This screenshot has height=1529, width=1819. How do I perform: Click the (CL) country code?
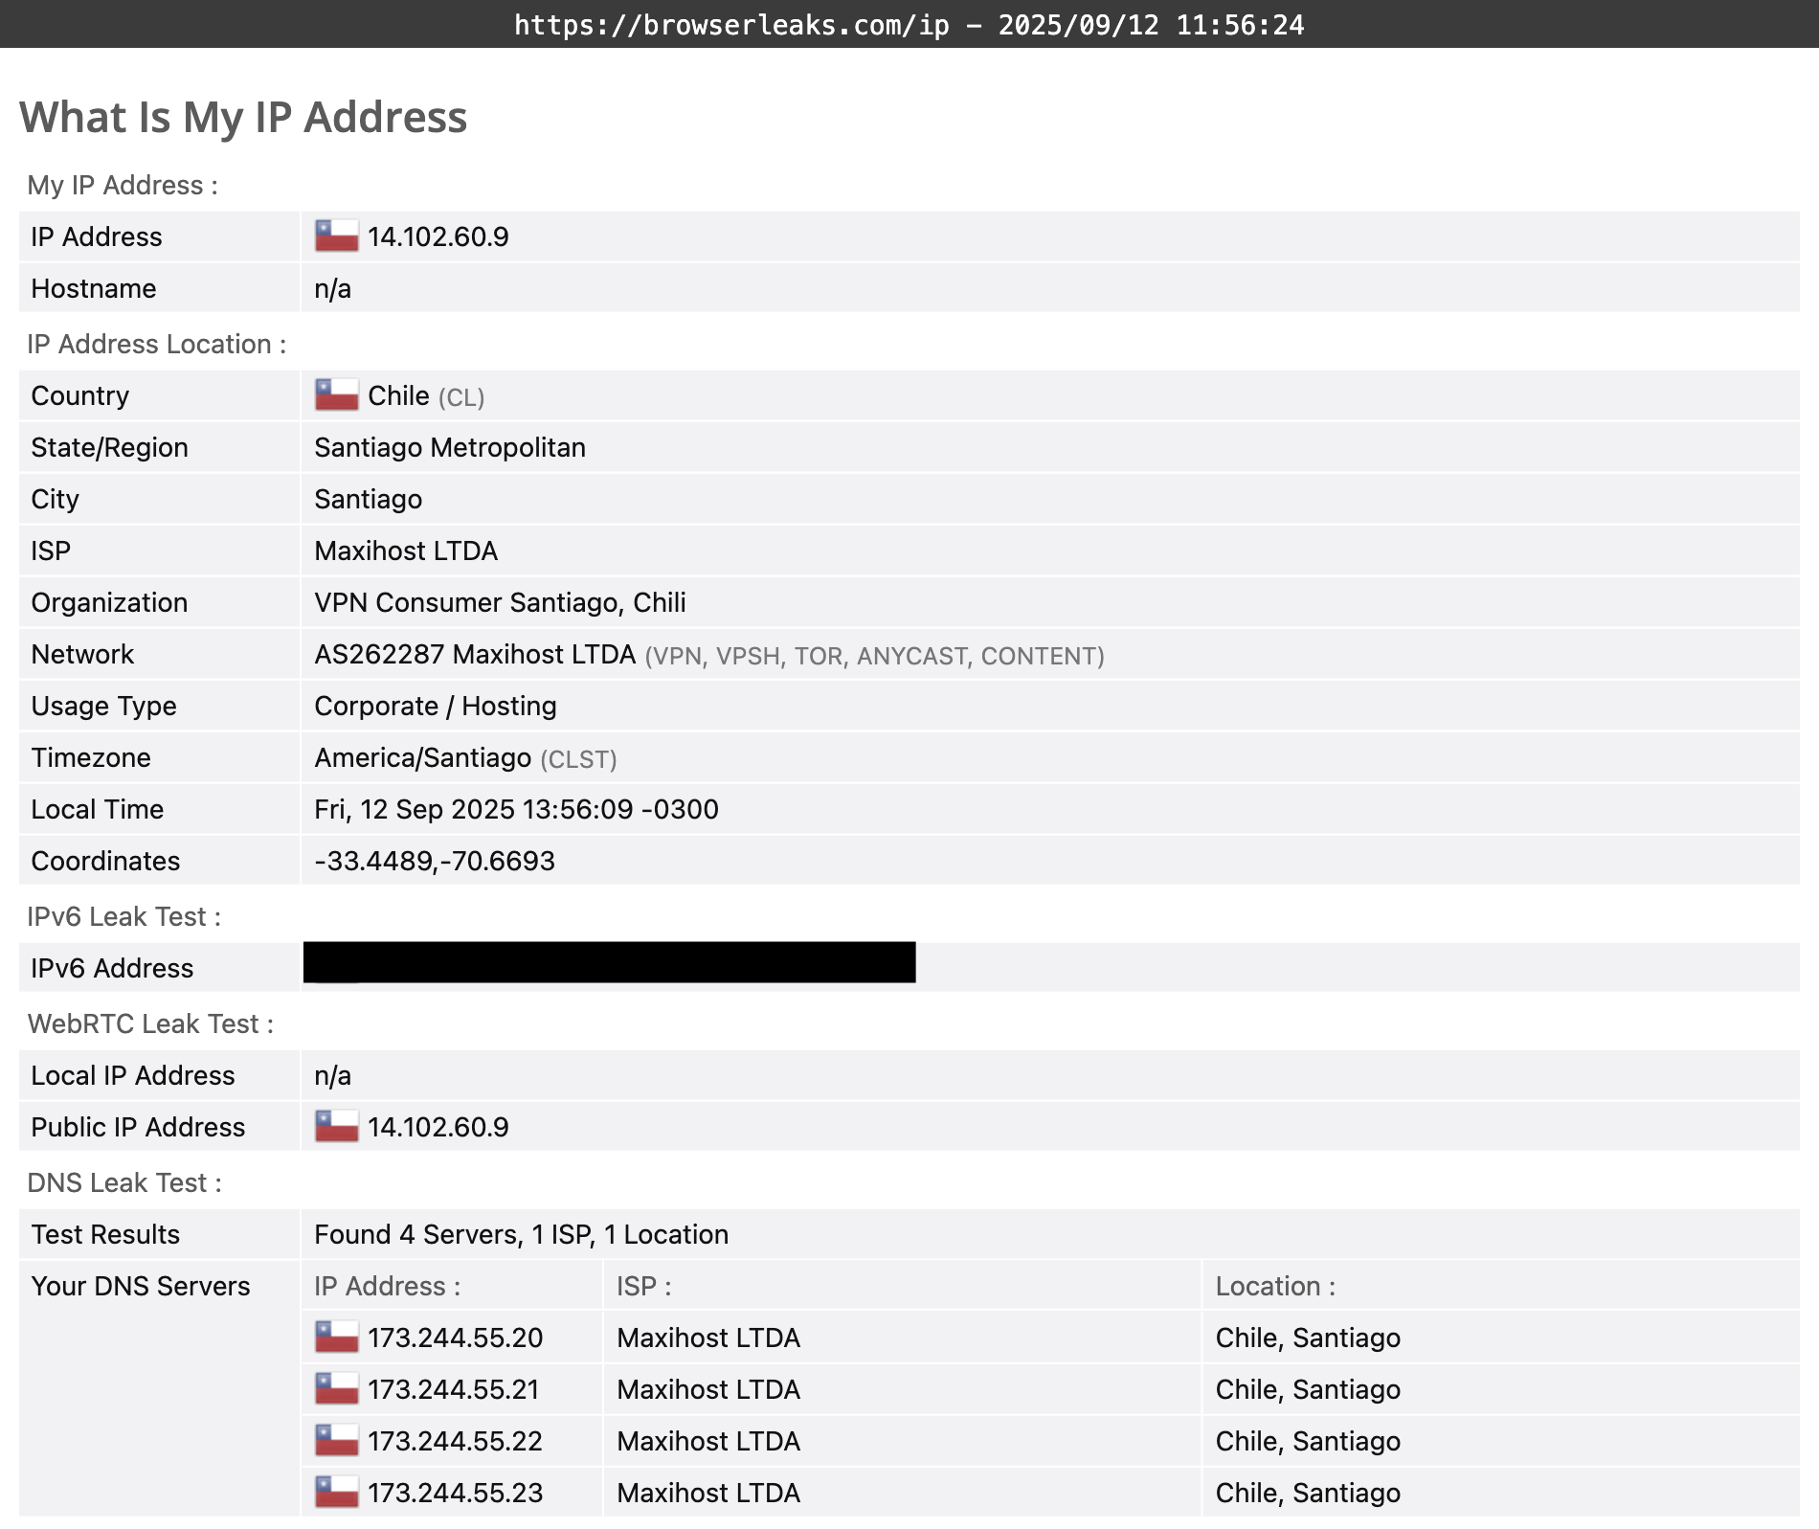(x=461, y=397)
